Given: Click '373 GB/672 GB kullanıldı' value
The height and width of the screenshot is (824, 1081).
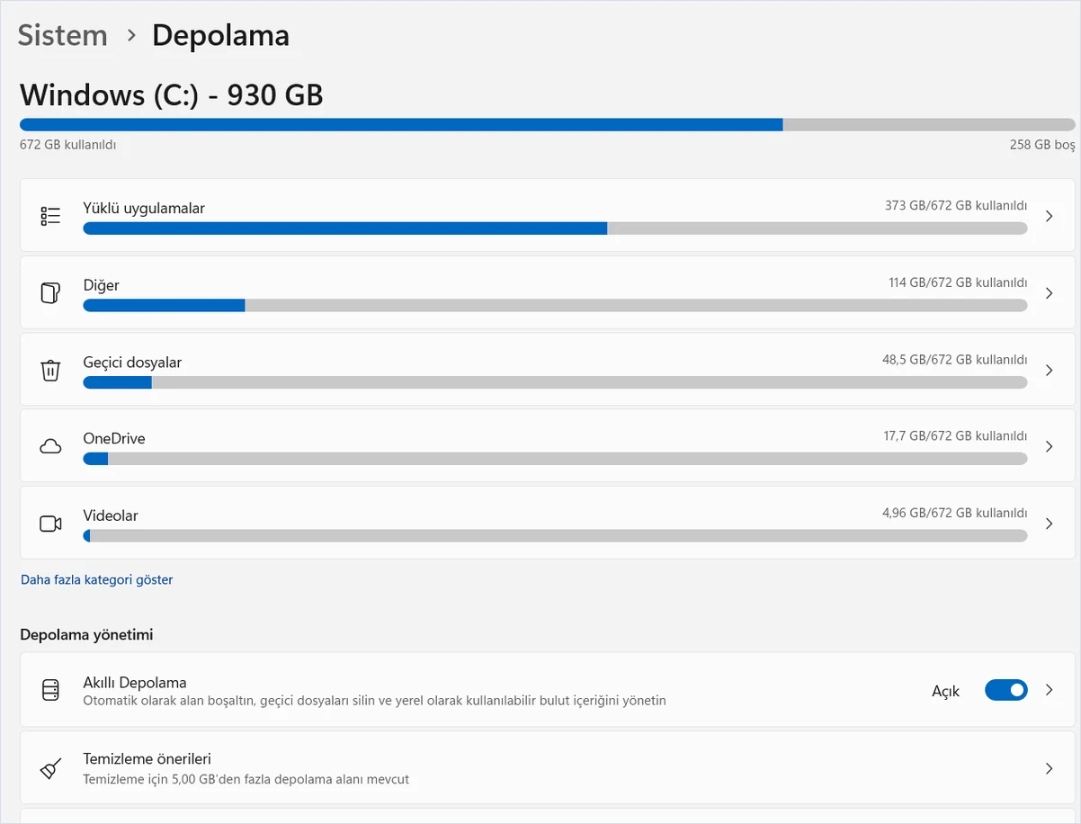Looking at the screenshot, I should pos(956,206).
